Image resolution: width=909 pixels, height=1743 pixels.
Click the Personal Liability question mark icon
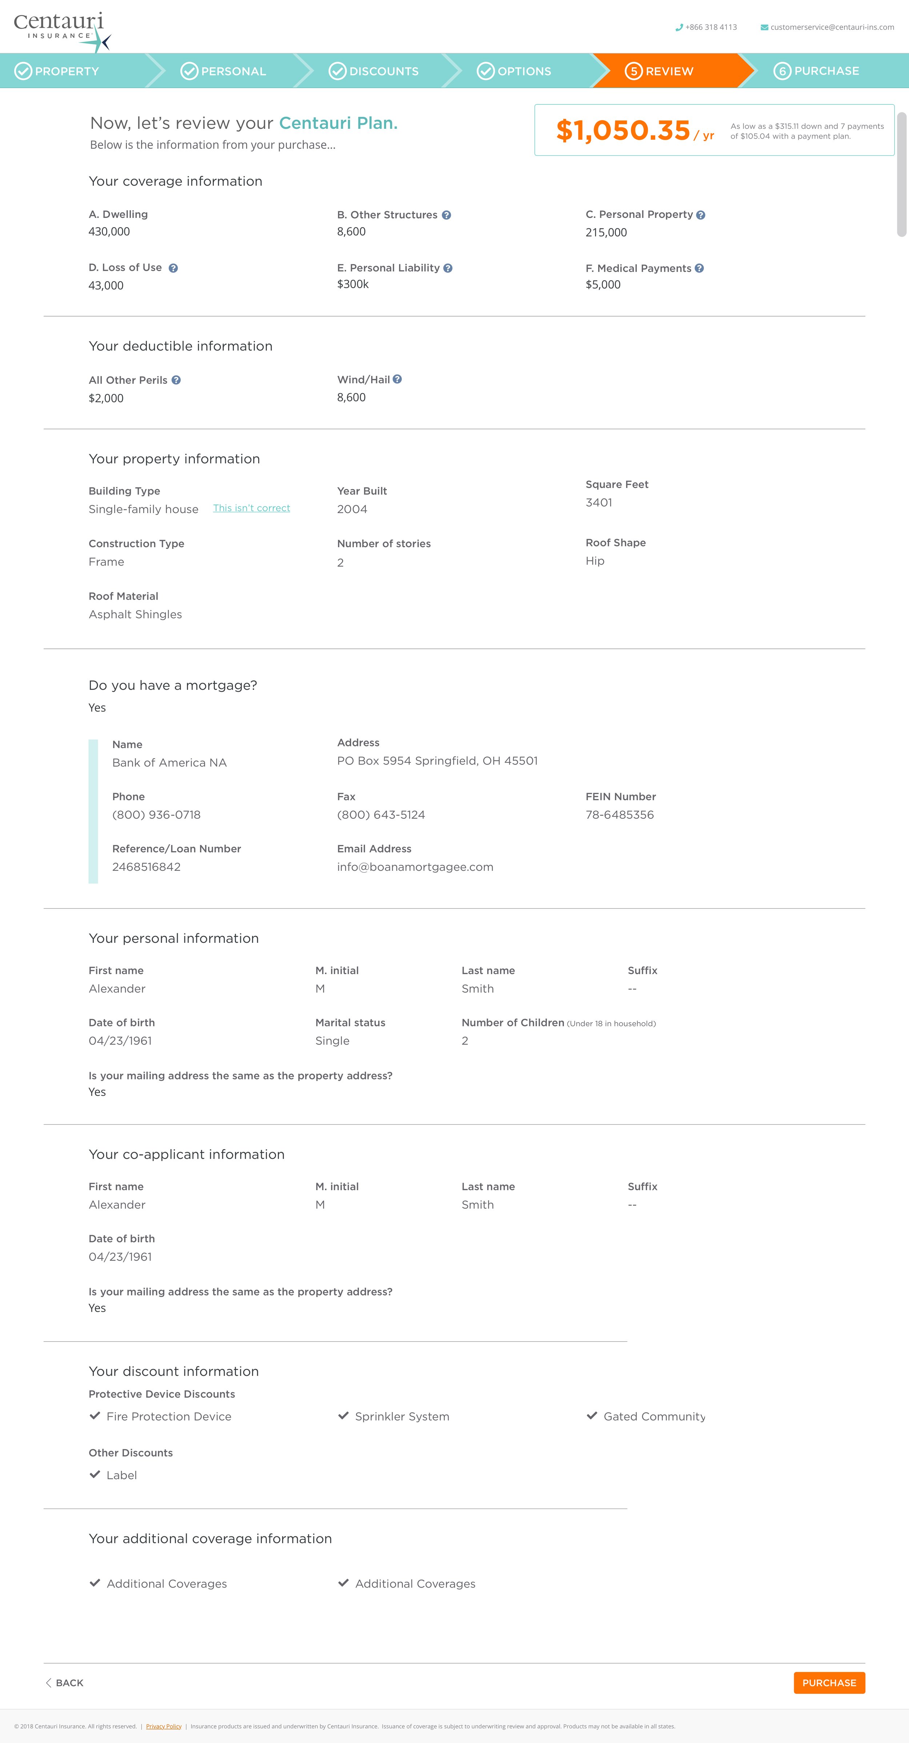(x=448, y=269)
